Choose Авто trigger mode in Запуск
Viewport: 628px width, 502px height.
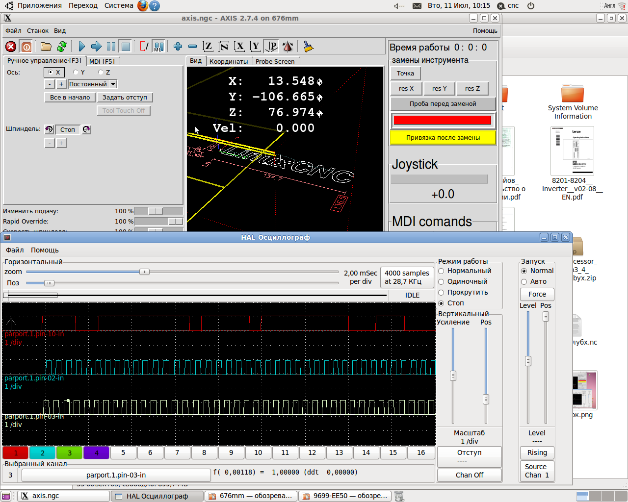[x=524, y=282]
